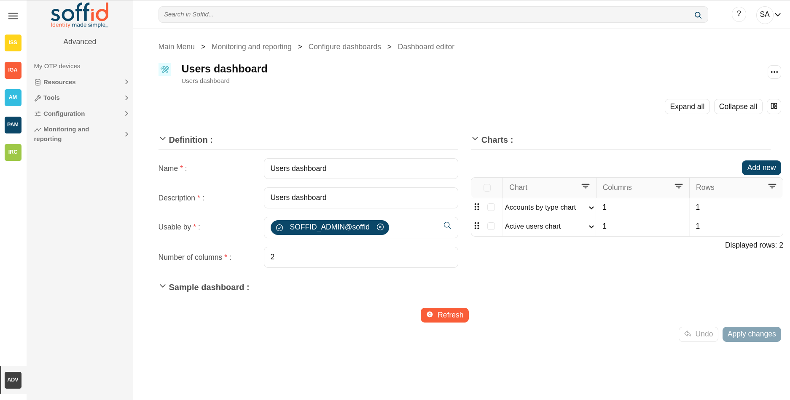Image resolution: width=790 pixels, height=400 pixels.
Task: Click the orange Refresh button
Action: click(x=444, y=315)
